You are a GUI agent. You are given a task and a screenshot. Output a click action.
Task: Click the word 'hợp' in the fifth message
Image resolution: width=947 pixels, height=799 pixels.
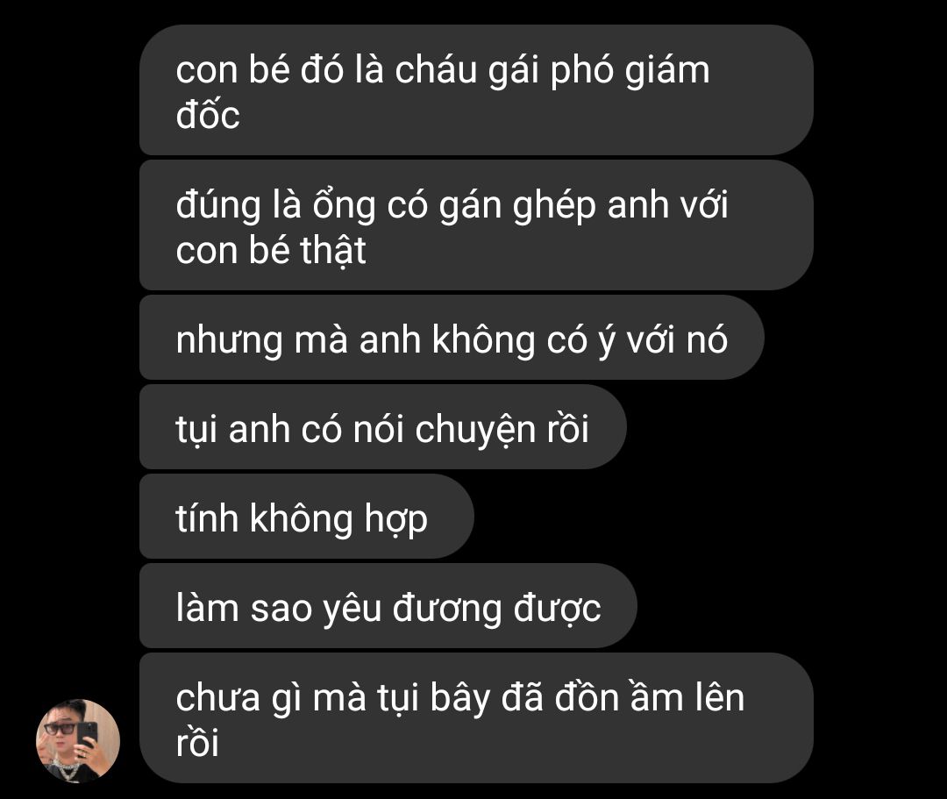pyautogui.click(x=396, y=519)
